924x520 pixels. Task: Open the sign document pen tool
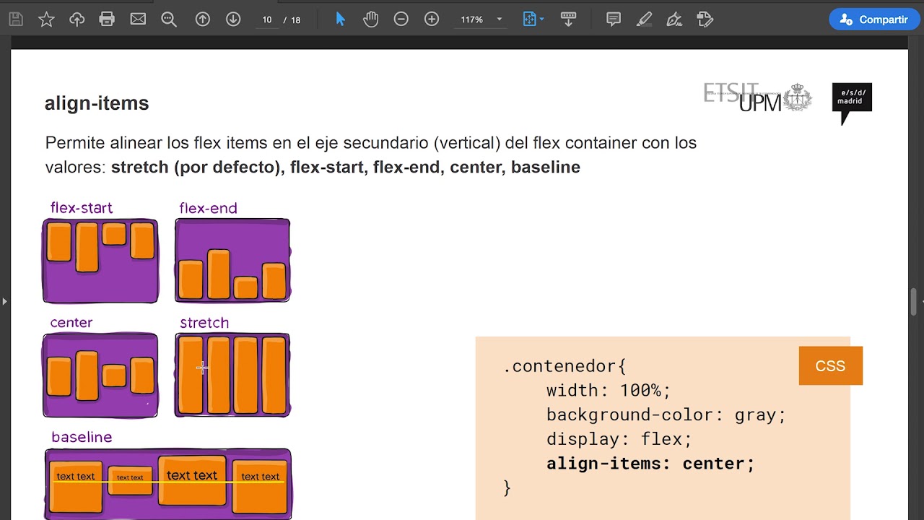coord(674,19)
